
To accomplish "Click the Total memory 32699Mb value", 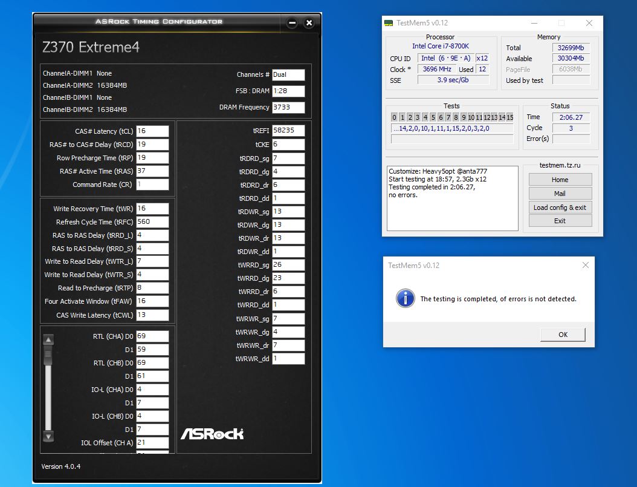I will point(571,48).
